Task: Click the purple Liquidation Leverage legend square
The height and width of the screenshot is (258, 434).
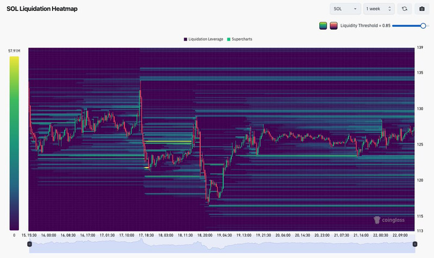Action: tap(185, 39)
